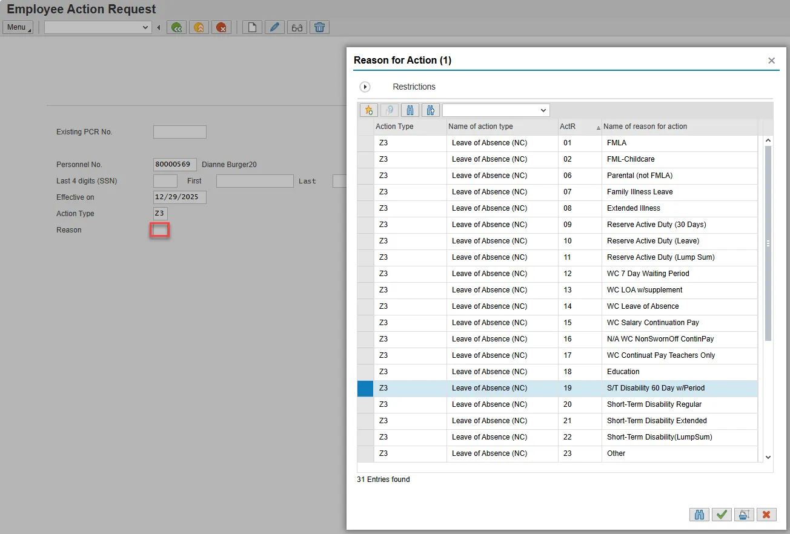Click the glasses display icon in toolbar
The image size is (790, 534).
tap(297, 27)
